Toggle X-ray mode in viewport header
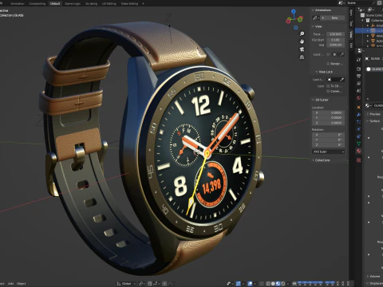The image size is (383, 287). coord(262,284)
